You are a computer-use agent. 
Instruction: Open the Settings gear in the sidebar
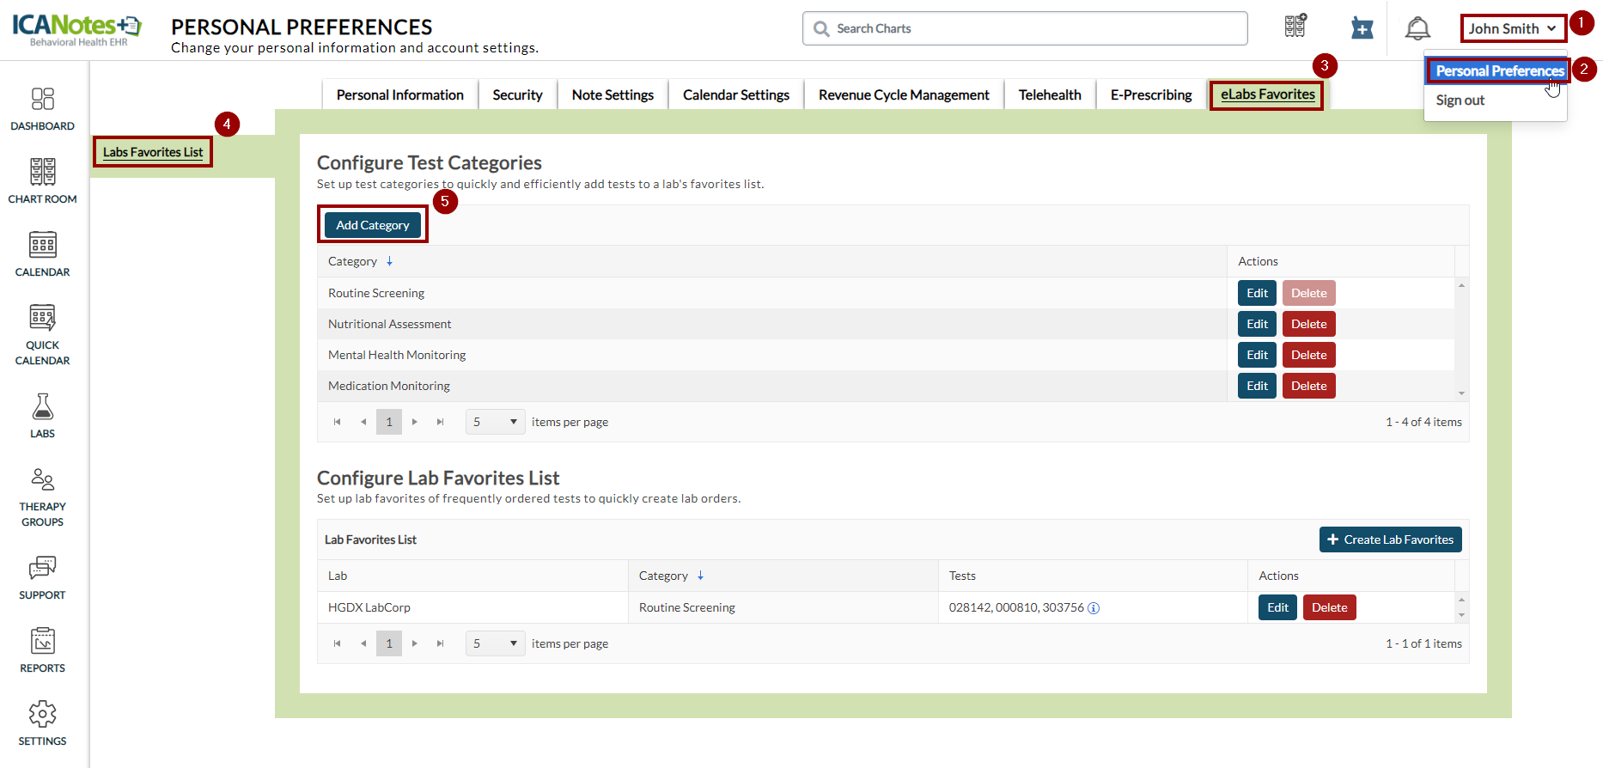pyautogui.click(x=42, y=722)
